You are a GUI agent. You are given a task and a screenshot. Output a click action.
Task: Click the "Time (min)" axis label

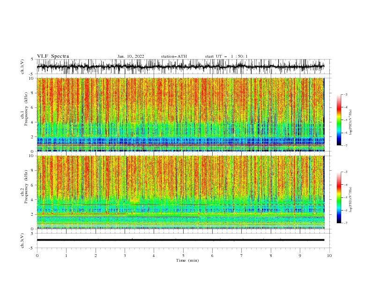click(x=187, y=260)
